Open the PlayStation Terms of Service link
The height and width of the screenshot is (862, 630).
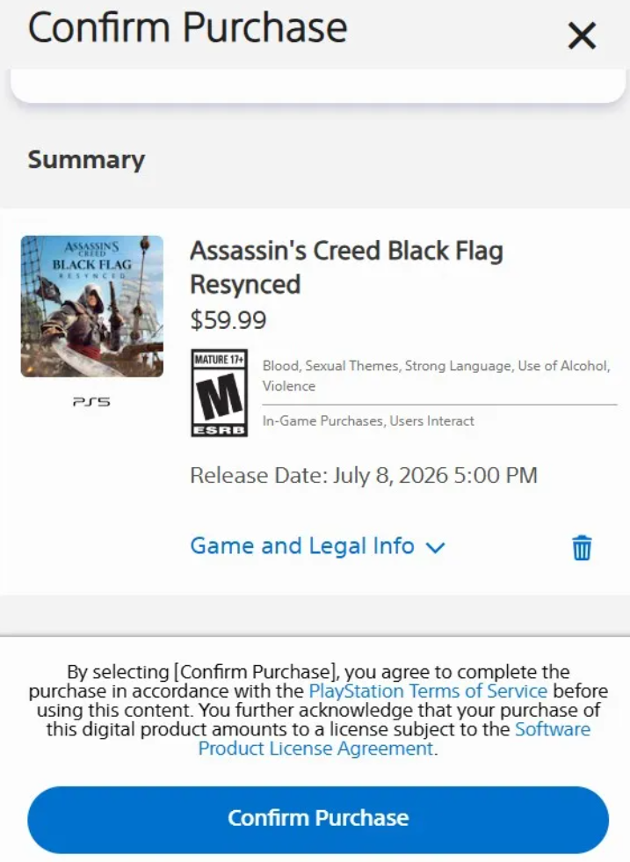pyautogui.click(x=428, y=690)
